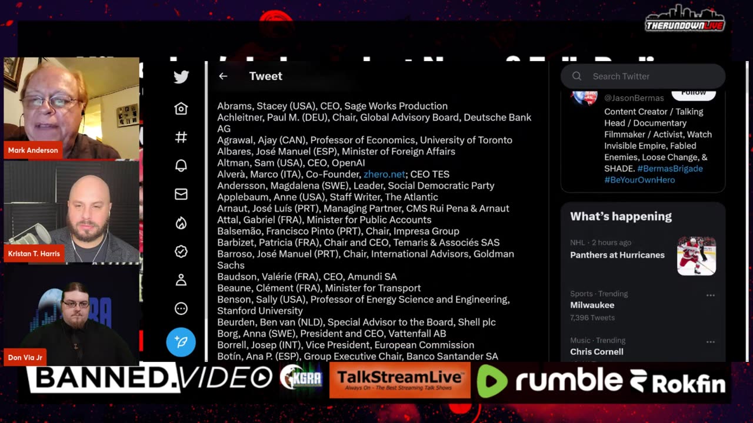The height and width of the screenshot is (423, 753).
Task: Click Don Via Jr's video feed
Action: (72, 315)
